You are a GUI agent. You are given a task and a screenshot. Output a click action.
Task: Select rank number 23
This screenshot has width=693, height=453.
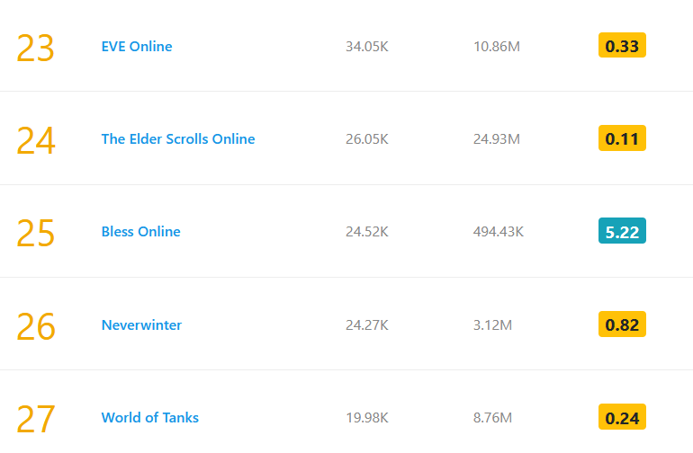pyautogui.click(x=36, y=48)
